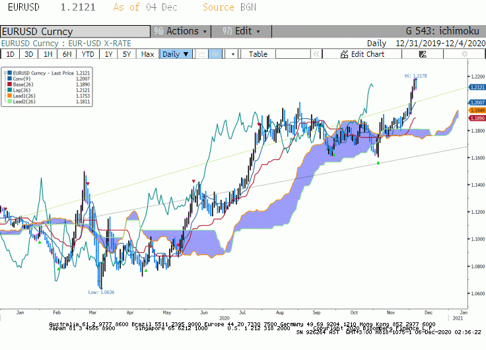486x350 pixels.
Task: Click the Lag(26) teal color swatch
Action: (x=10, y=90)
